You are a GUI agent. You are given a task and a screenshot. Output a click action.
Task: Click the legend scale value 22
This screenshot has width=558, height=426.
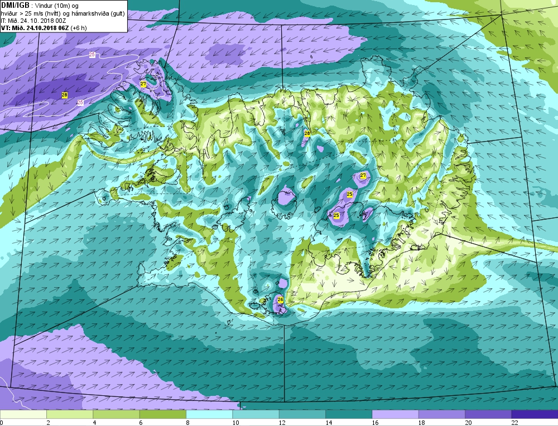(515, 423)
